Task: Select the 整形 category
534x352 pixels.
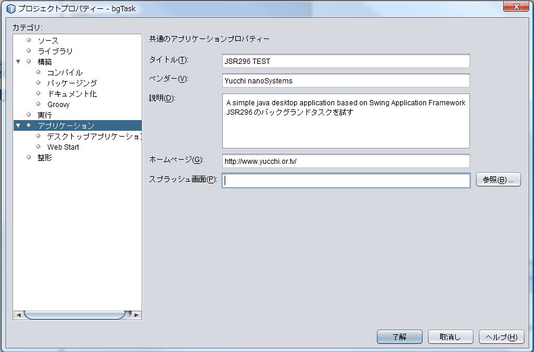Action: coord(44,158)
